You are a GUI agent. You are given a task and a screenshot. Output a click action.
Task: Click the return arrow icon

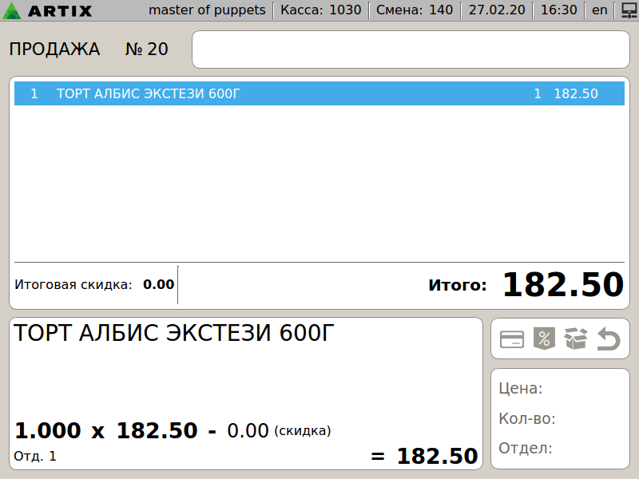pos(609,339)
